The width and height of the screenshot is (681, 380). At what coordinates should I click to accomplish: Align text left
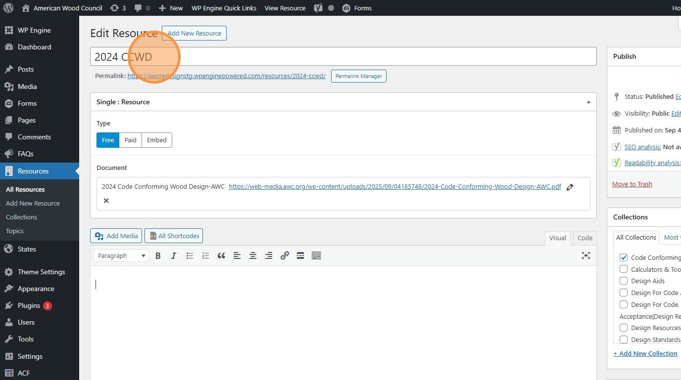pos(237,255)
